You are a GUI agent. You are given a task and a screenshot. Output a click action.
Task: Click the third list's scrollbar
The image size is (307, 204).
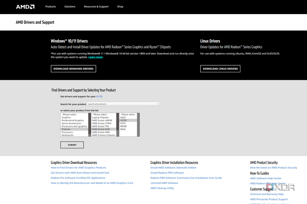[x=138, y=125]
